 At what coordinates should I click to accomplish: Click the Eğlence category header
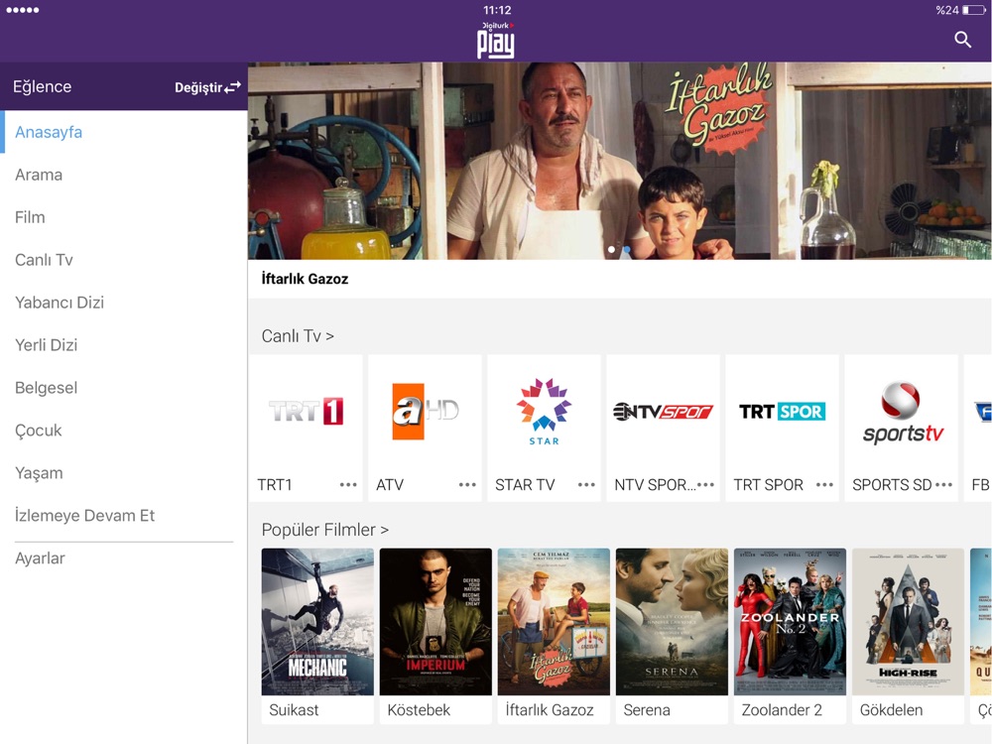coord(43,86)
